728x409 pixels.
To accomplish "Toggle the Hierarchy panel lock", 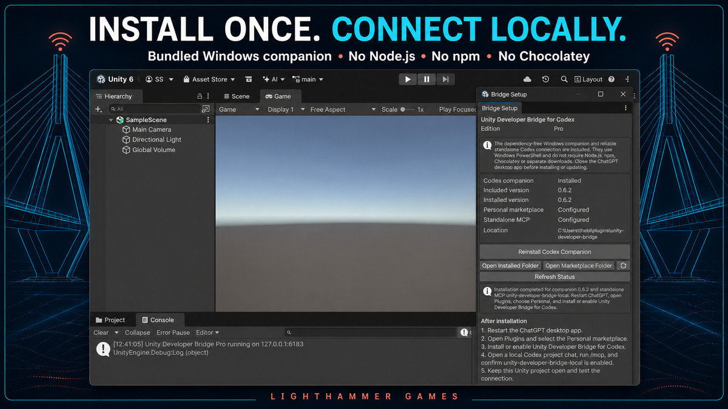I will [x=200, y=96].
